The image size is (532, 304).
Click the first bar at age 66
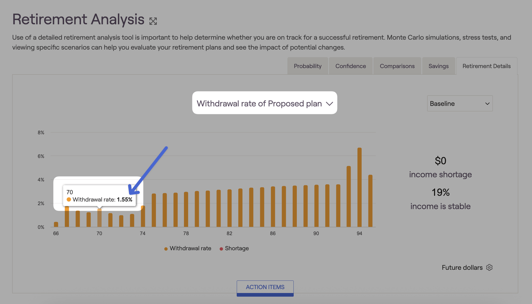click(56, 224)
